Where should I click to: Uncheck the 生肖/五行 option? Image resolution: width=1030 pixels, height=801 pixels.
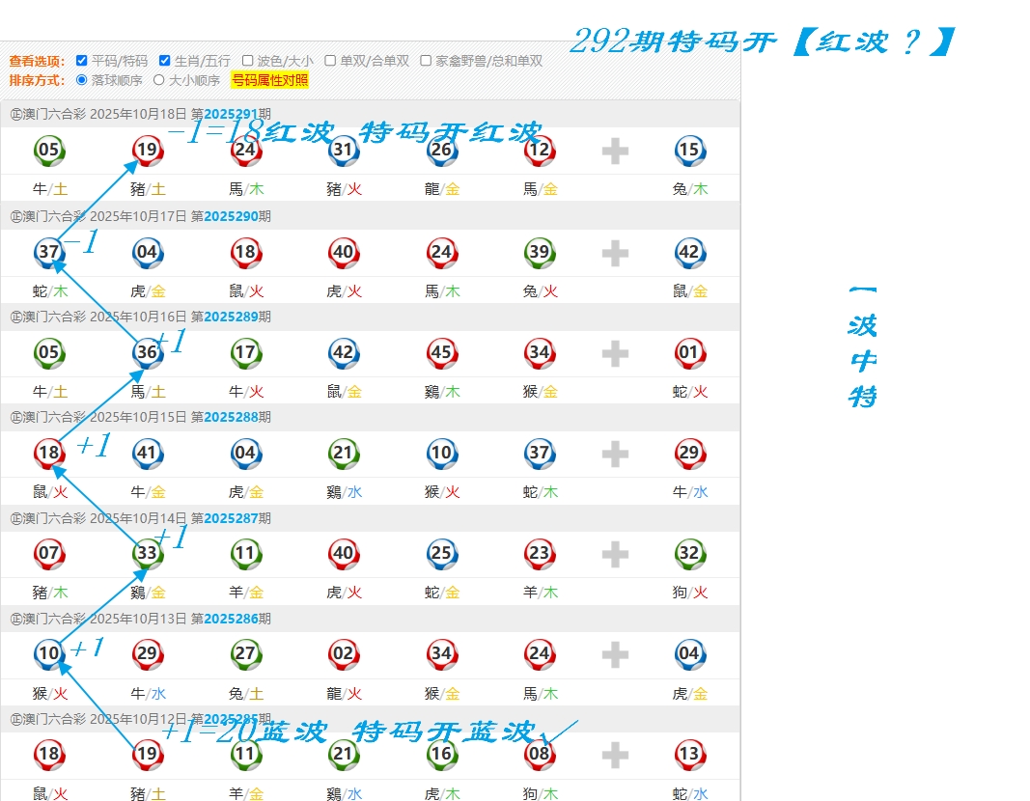coord(165,60)
